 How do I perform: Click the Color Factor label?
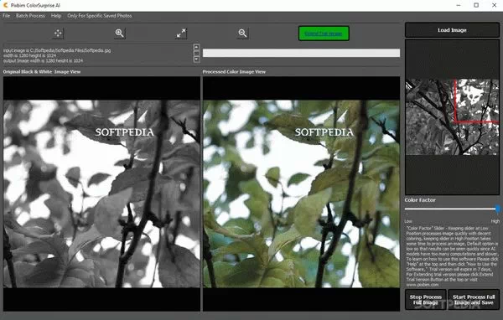[420, 200]
